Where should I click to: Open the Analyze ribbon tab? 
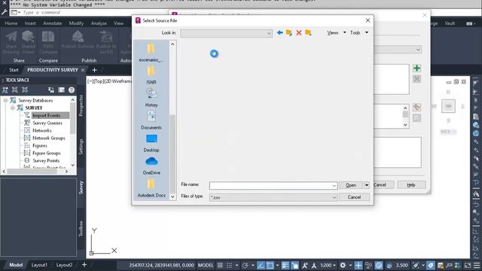click(99, 23)
